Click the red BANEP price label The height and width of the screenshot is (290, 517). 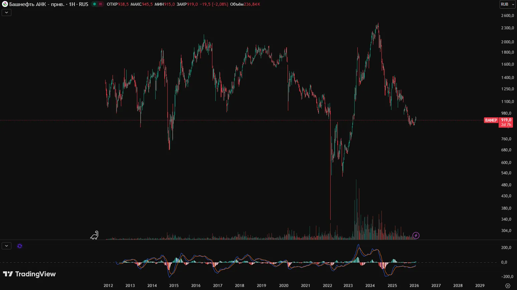[x=491, y=120]
